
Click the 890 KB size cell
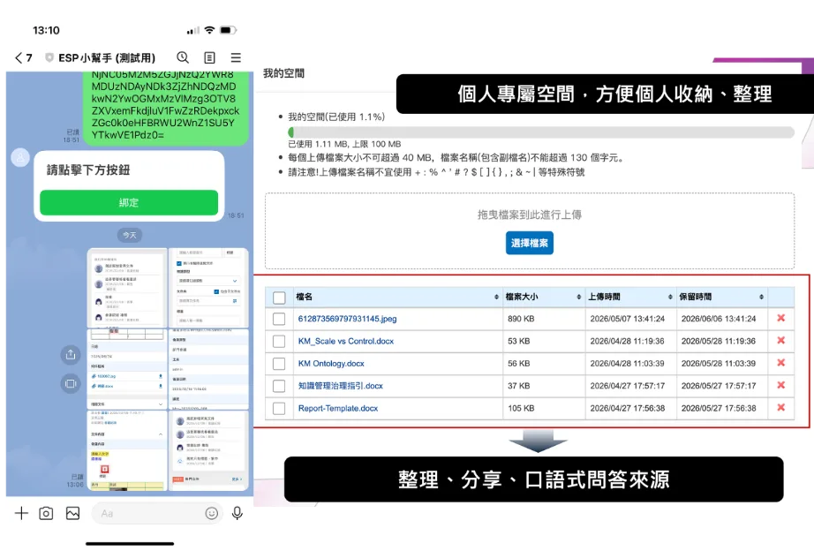(521, 319)
